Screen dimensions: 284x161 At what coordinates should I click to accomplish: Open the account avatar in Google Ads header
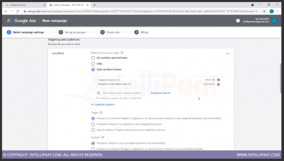pyautogui.click(x=274, y=21)
